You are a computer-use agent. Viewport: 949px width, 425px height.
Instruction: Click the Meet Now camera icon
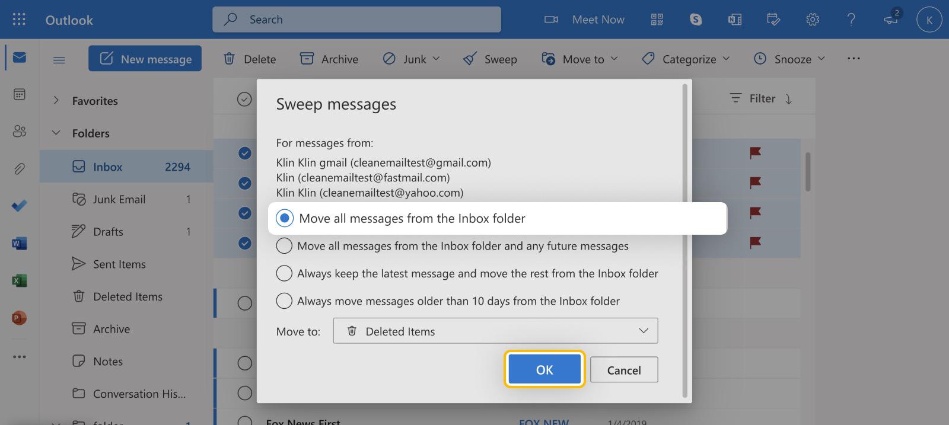(x=551, y=20)
